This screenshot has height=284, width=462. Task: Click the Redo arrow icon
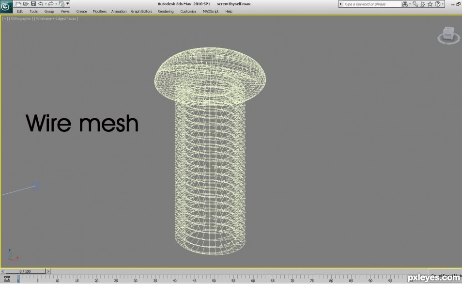tap(51, 4)
